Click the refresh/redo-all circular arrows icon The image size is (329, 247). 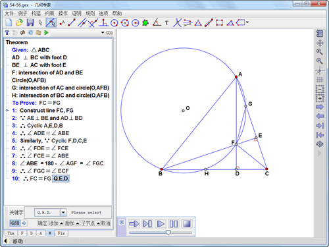[x=320, y=144]
